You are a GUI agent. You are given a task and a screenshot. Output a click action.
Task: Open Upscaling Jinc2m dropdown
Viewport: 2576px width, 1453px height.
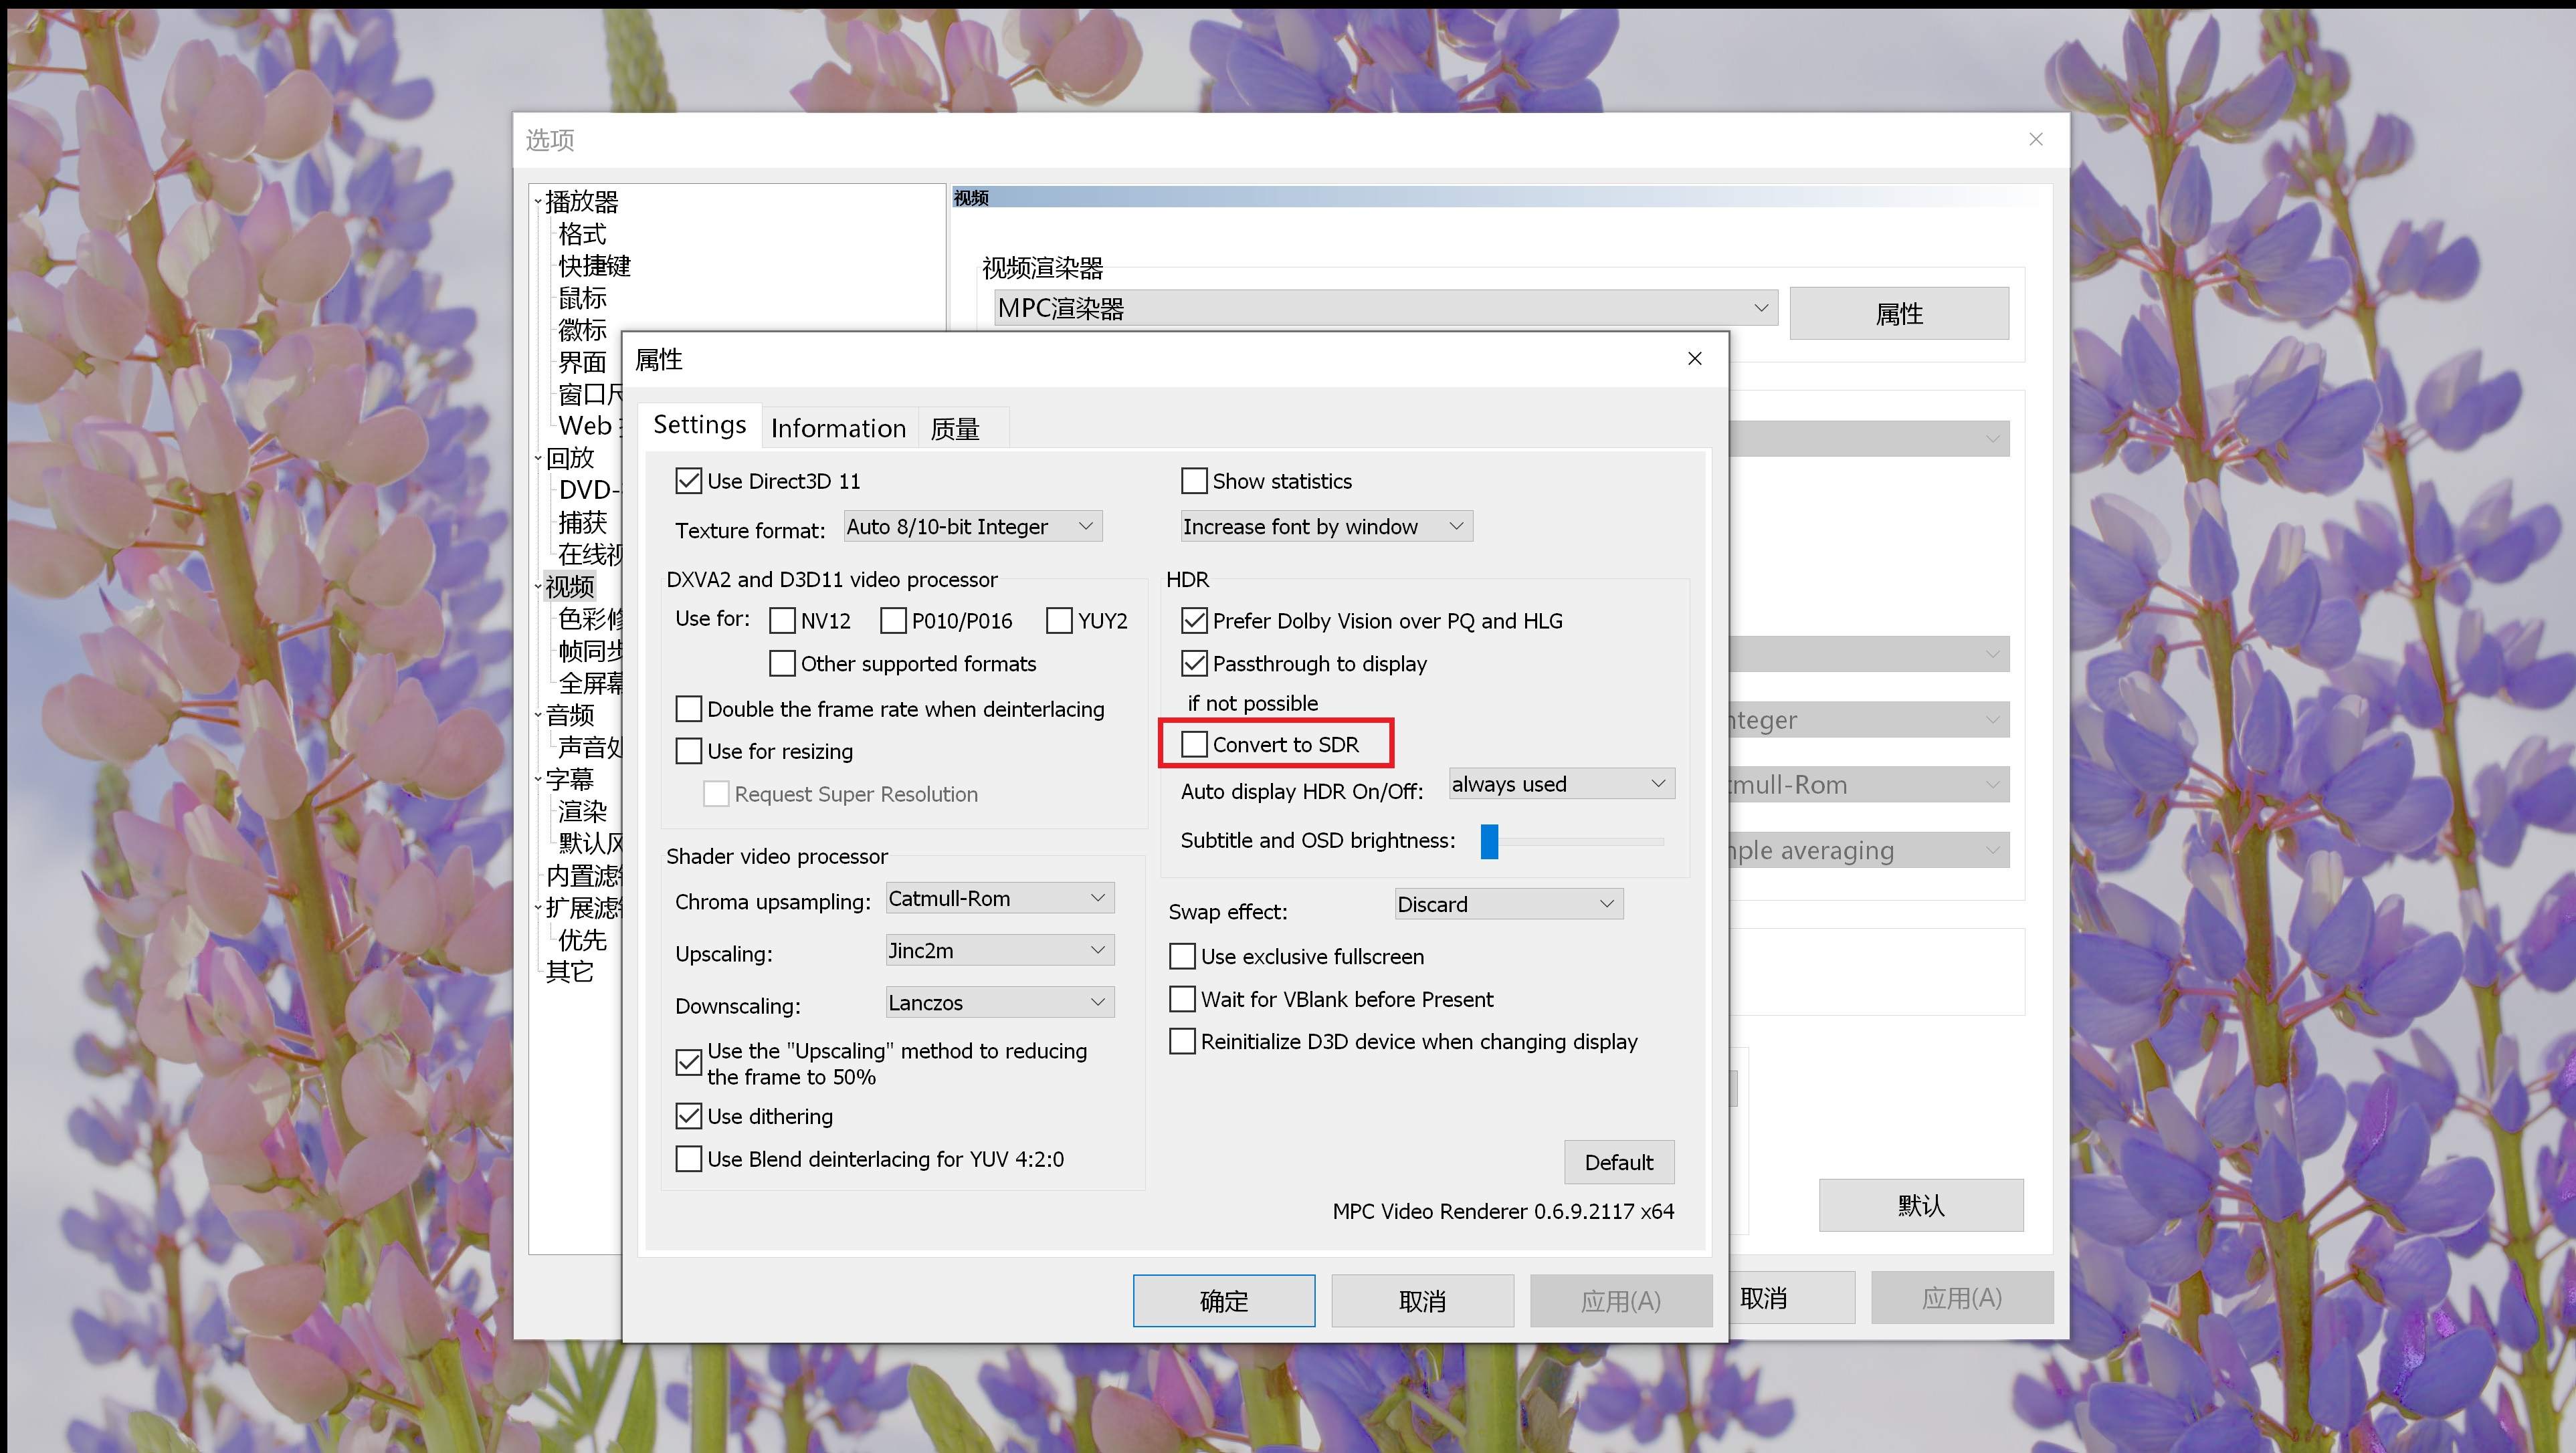[1000, 950]
